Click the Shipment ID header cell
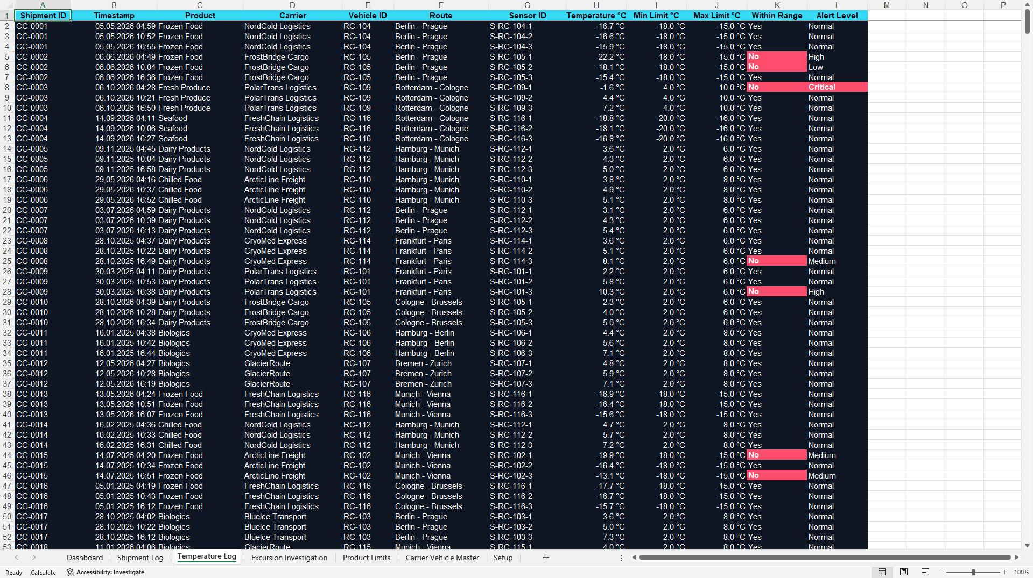The width and height of the screenshot is (1033, 578). pyautogui.click(x=43, y=16)
